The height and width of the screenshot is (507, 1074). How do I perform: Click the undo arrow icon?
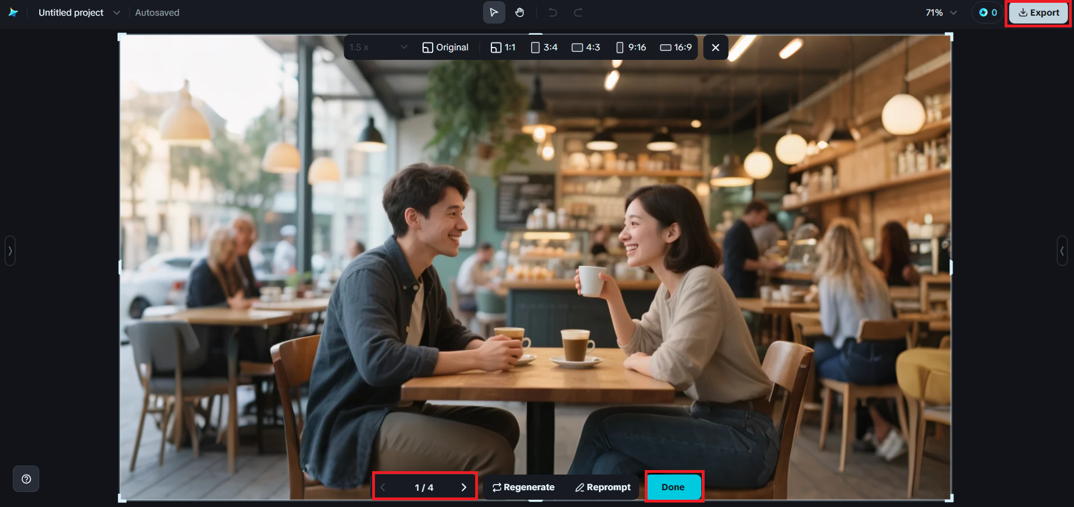[x=552, y=12]
